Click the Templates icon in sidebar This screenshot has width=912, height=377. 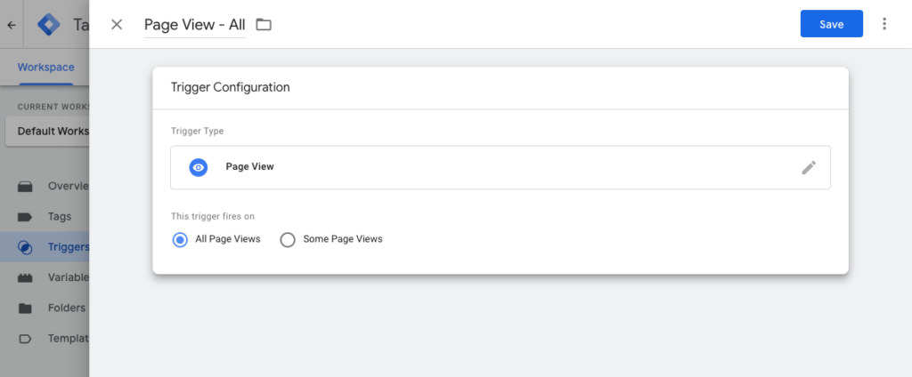[25, 338]
